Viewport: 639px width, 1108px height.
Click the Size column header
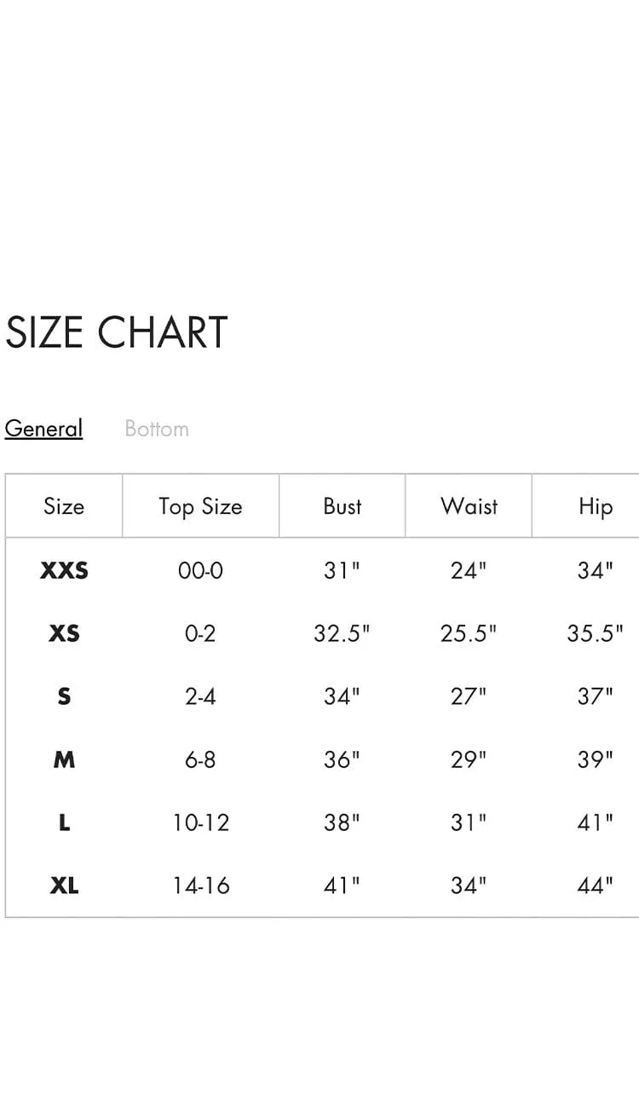[64, 506]
